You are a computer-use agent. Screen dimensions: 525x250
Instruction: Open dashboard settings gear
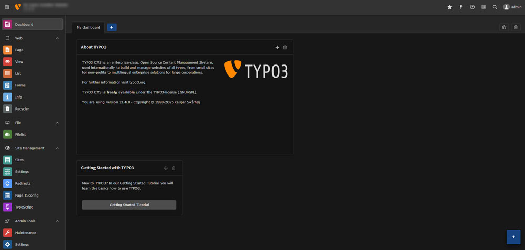tap(504, 27)
